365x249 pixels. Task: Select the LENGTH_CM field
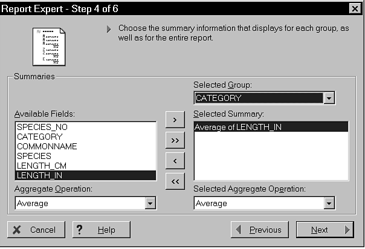[x=40, y=166]
